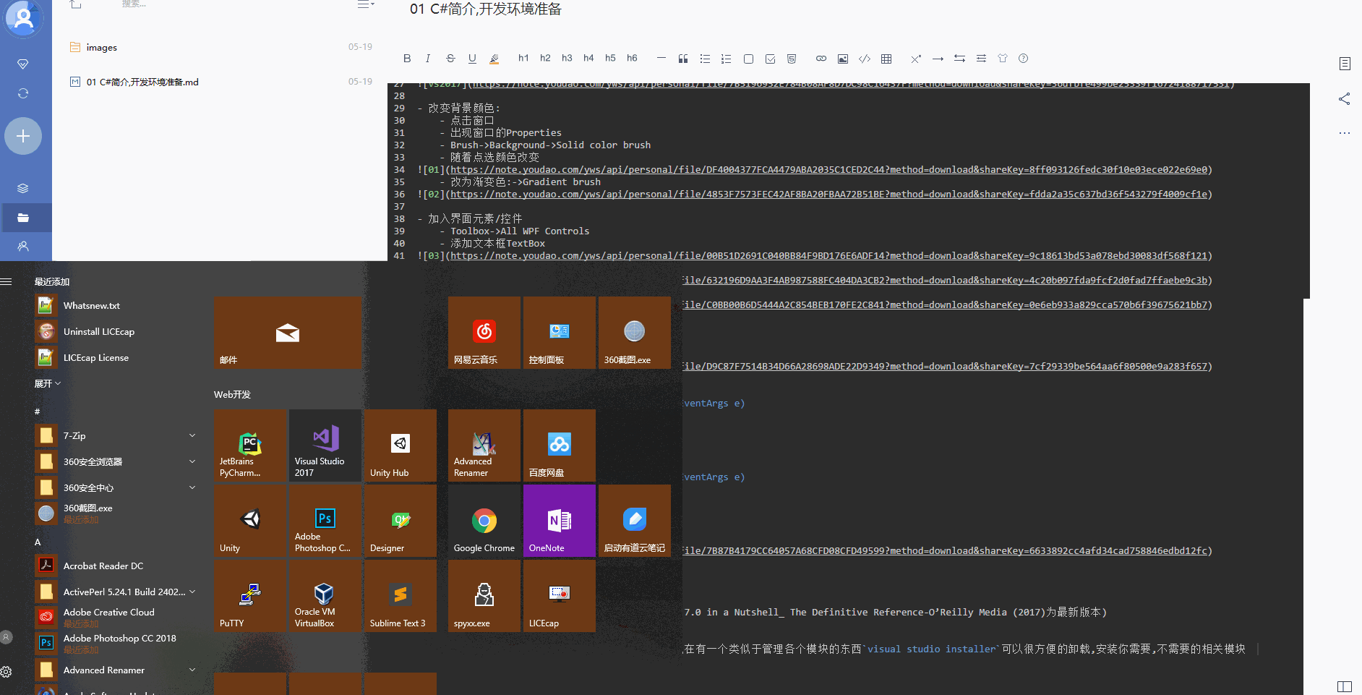Insert an unchecked task box
1362x695 pixels.
748,59
